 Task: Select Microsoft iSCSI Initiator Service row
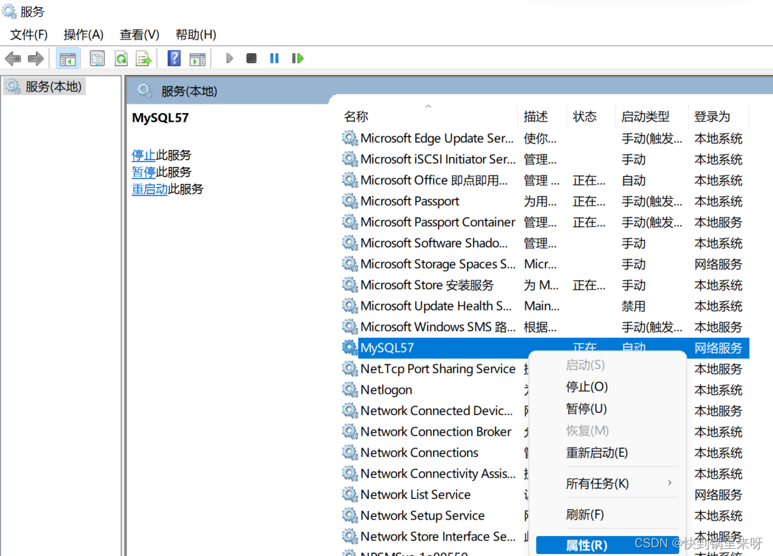coord(545,159)
